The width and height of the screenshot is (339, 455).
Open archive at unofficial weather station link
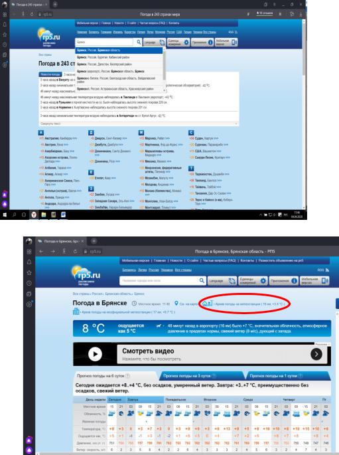(x=128, y=312)
